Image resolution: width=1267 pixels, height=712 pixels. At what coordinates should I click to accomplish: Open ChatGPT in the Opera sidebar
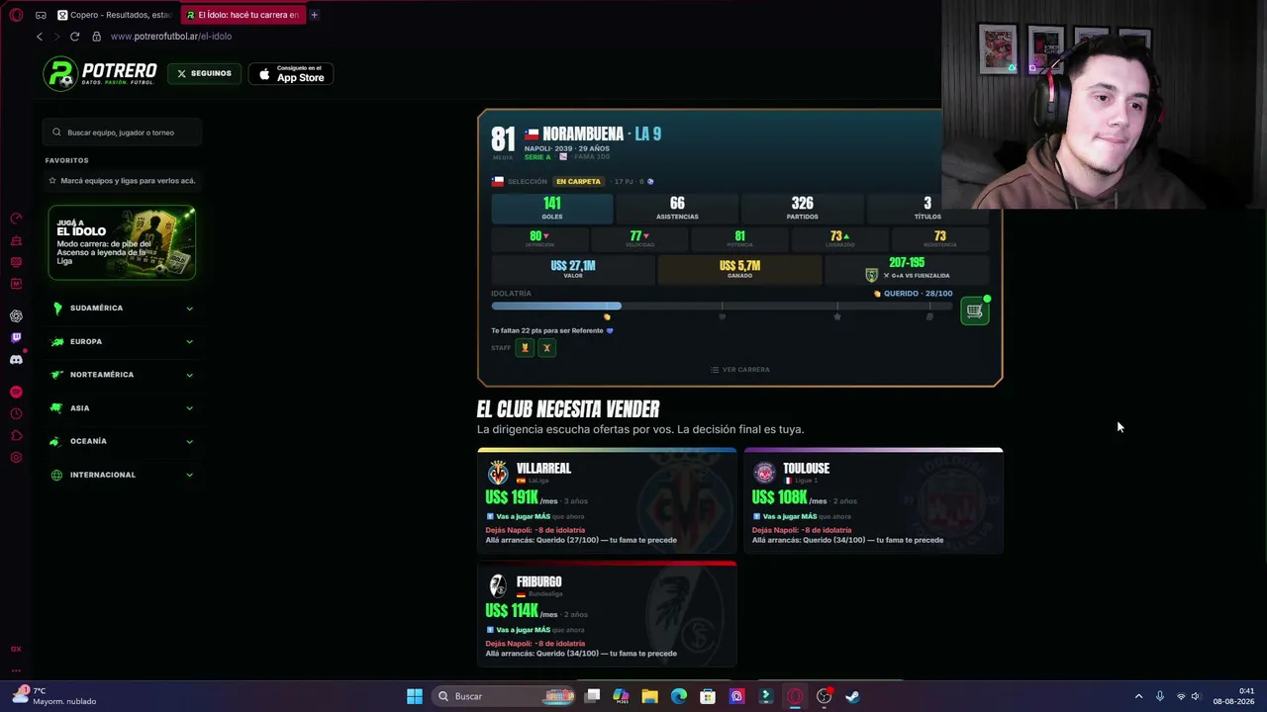coord(16,316)
